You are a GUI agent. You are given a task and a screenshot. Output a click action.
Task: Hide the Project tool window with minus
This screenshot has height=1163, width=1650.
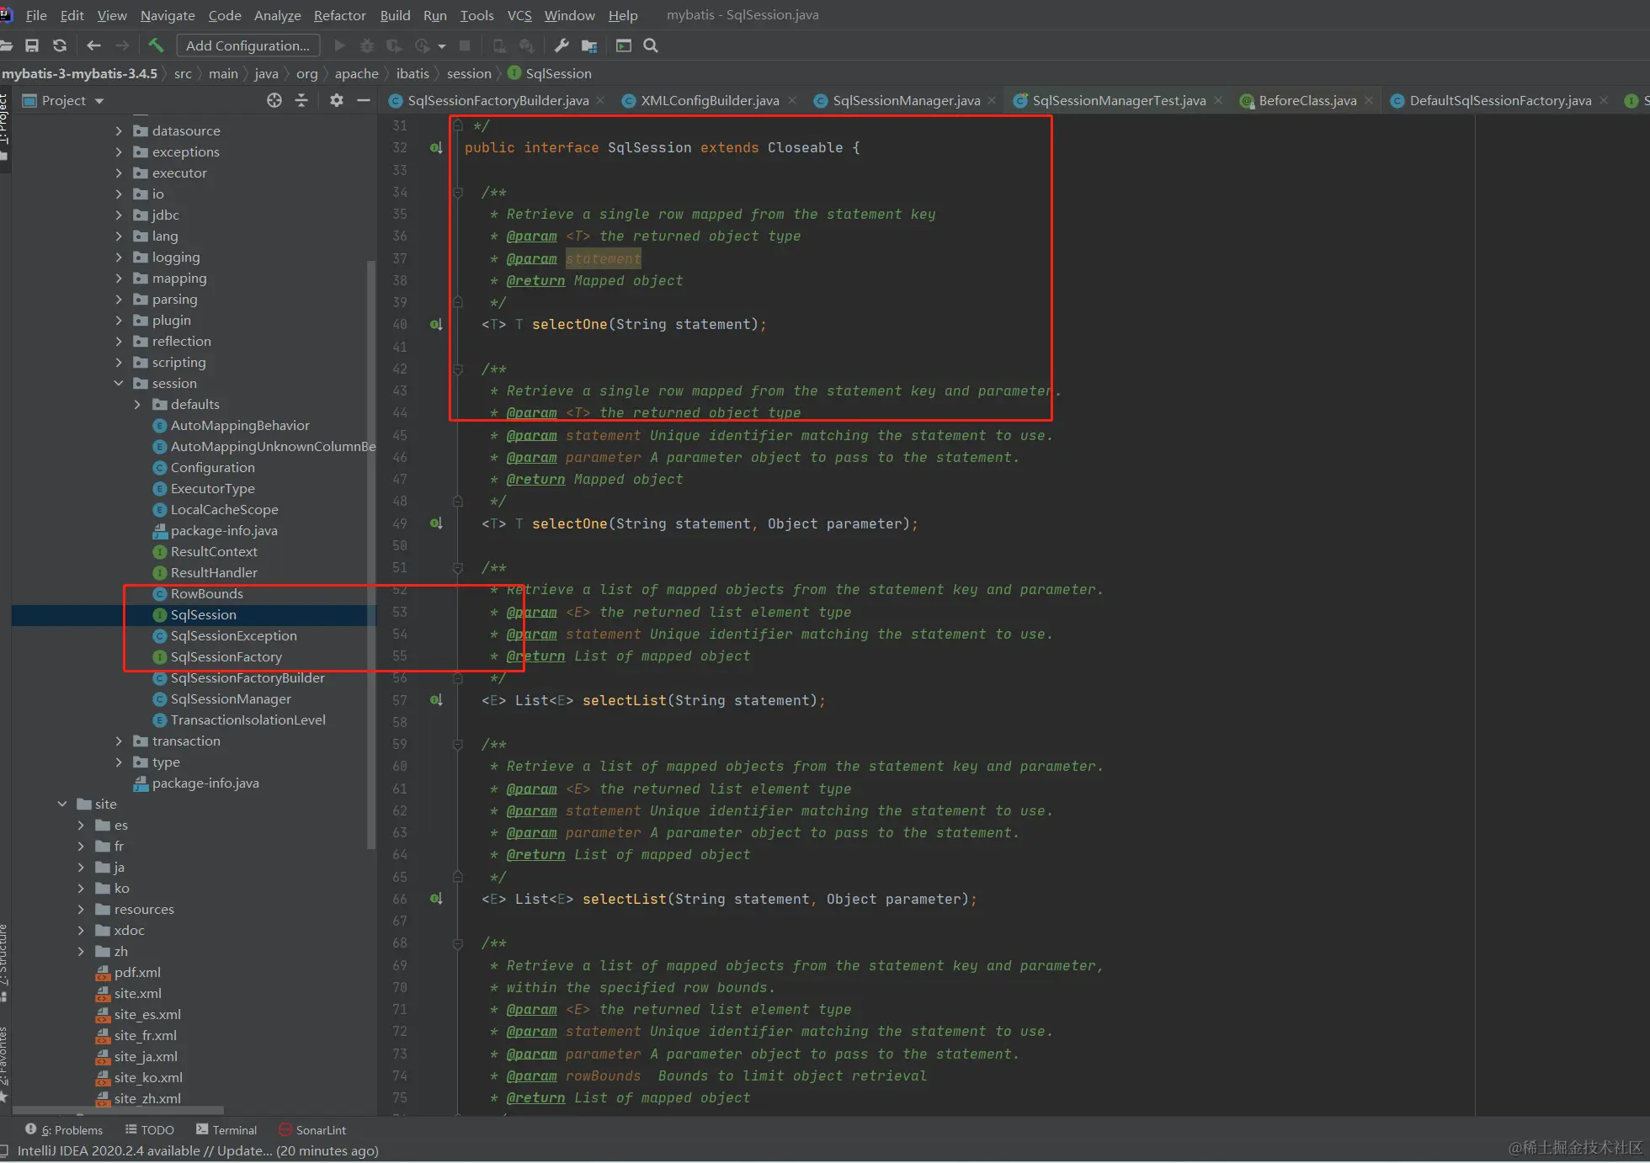364,100
